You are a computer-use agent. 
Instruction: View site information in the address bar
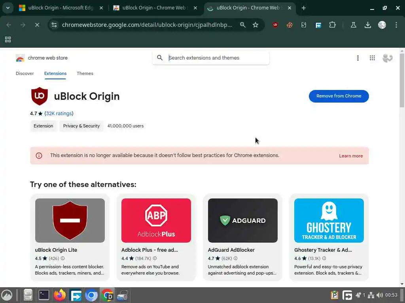(x=54, y=25)
